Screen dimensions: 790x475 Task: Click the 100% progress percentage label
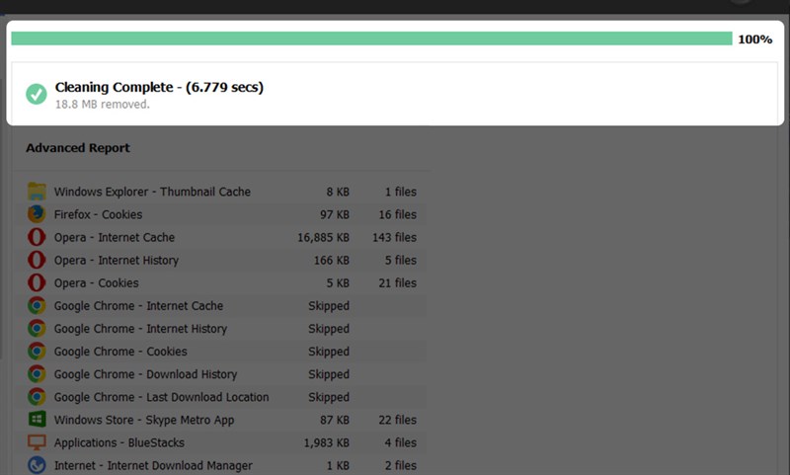(x=754, y=40)
